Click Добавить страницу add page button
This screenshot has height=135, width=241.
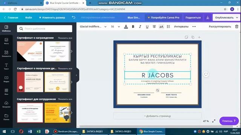(157, 116)
